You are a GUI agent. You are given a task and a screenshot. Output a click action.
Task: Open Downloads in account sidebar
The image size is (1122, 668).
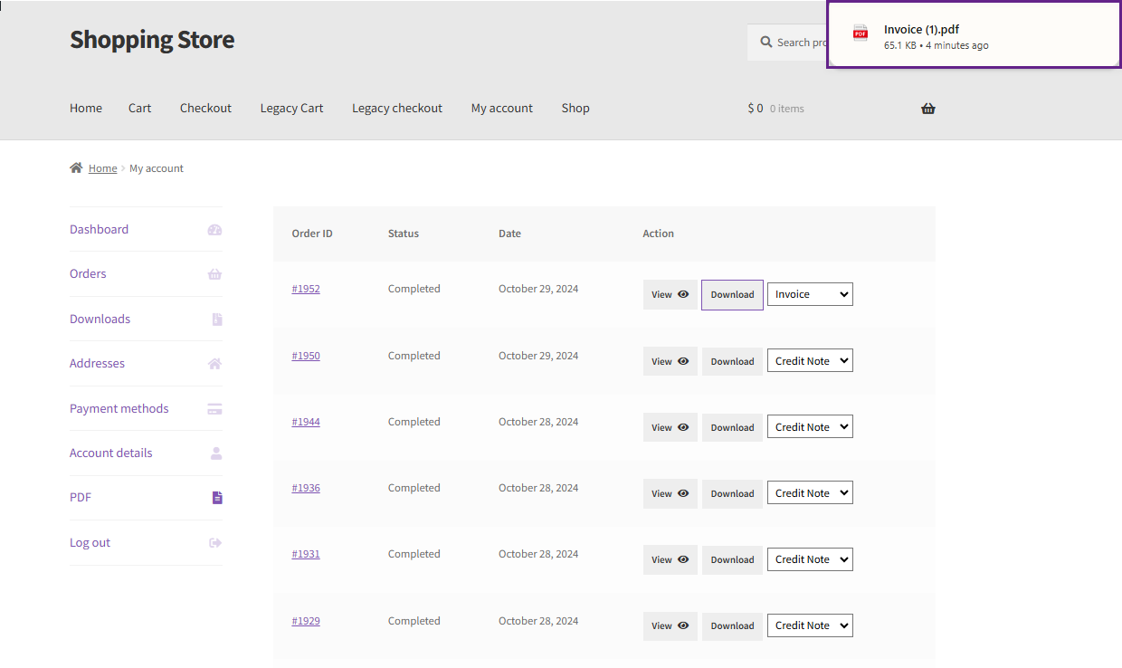(x=100, y=319)
